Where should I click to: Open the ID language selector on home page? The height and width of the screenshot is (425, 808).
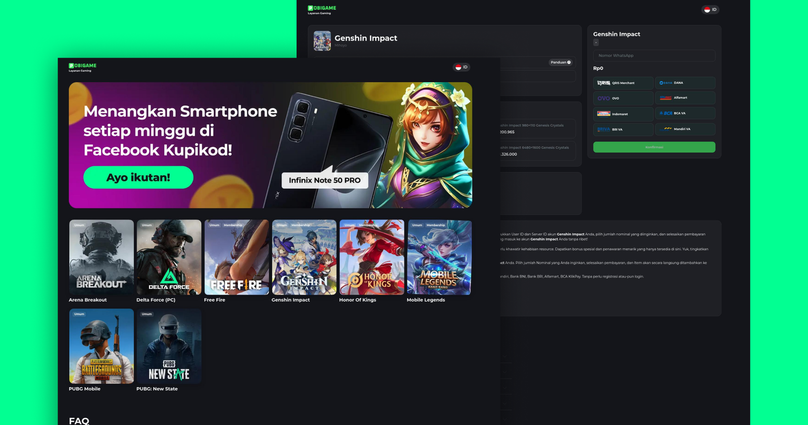click(461, 67)
